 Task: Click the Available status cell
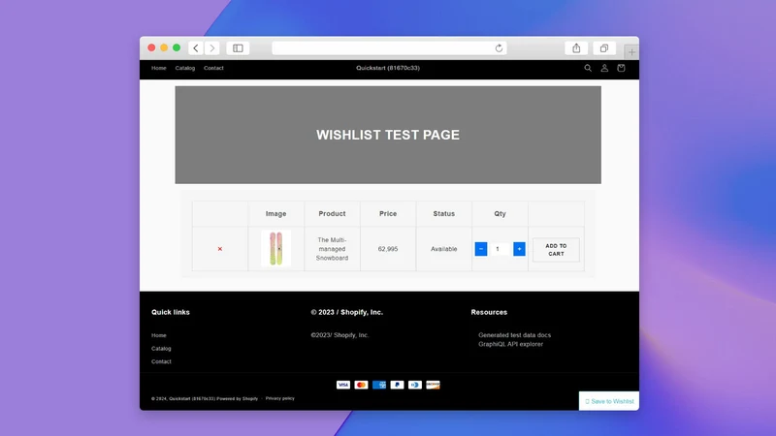[x=444, y=249]
